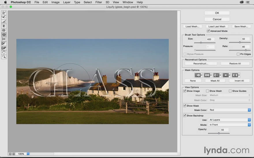The height and width of the screenshot is (158, 254).
Task: Click the Load Last Mesh button
Action: click(x=217, y=26)
